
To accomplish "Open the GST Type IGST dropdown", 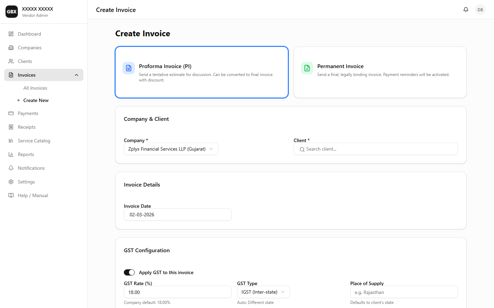I will pos(263,292).
